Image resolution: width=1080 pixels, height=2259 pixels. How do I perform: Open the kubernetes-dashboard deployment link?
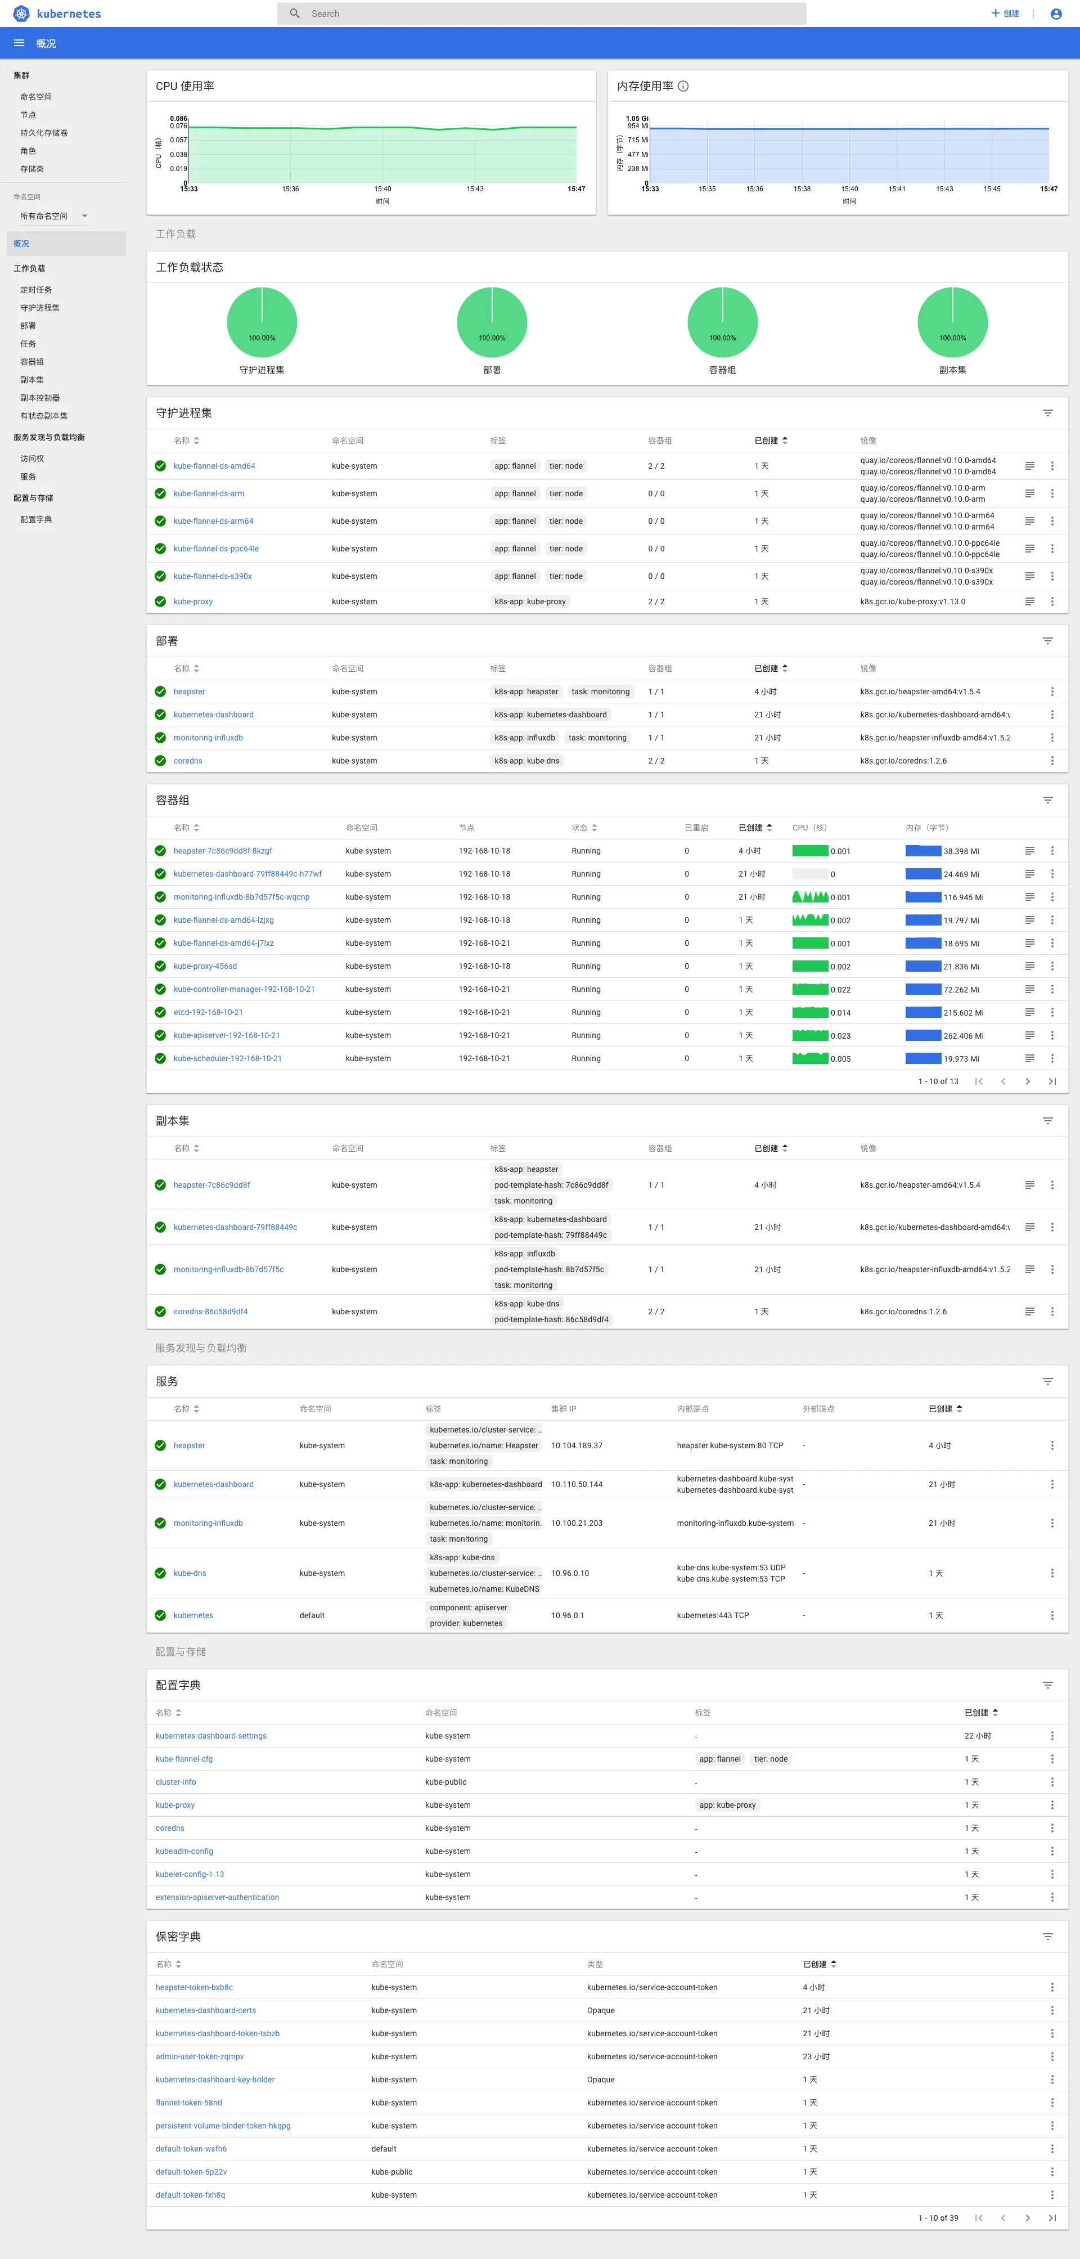(213, 715)
